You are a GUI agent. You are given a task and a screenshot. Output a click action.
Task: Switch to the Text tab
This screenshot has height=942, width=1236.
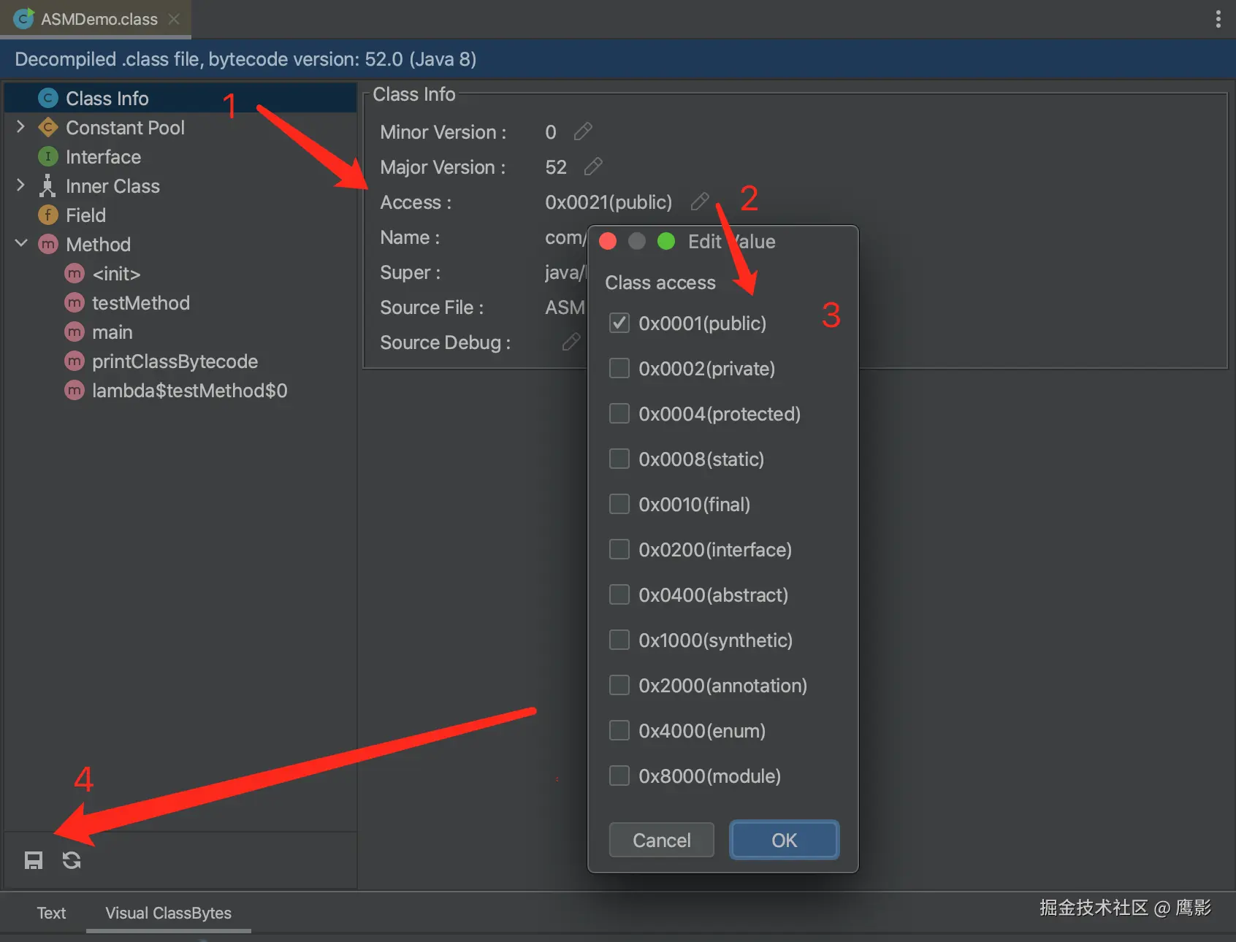[x=51, y=913]
